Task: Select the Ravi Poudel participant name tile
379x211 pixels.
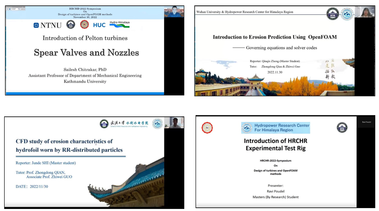Action: coord(366,122)
